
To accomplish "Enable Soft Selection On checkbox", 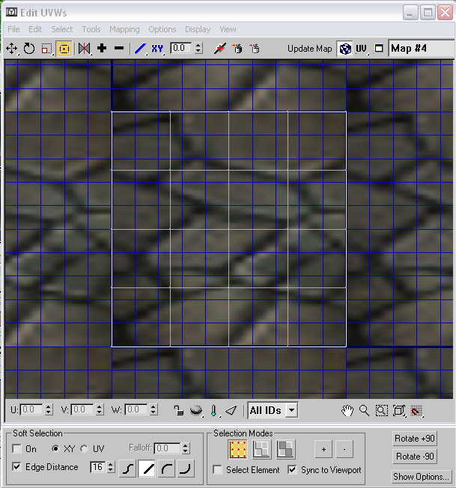I will [16, 449].
